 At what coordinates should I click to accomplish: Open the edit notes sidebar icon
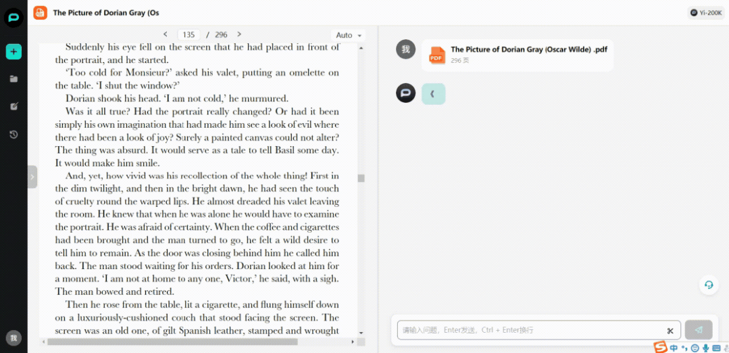tap(14, 106)
